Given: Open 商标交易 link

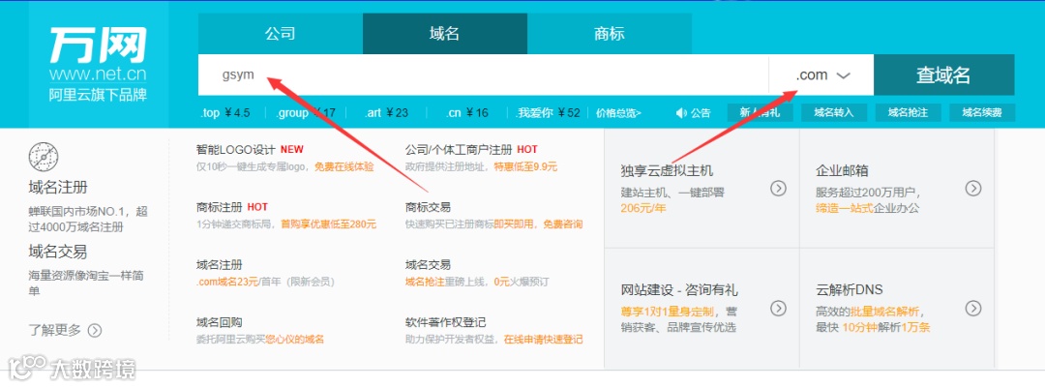Looking at the screenshot, I should 428,207.
